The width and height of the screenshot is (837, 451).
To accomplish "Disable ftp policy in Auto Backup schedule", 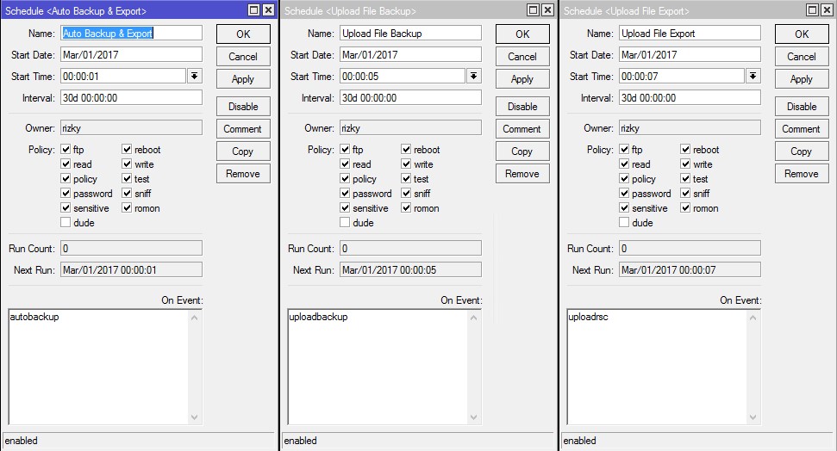I will pos(66,150).
